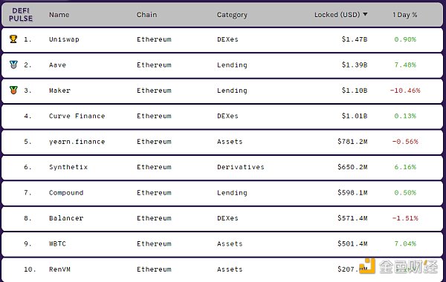Screen dimensions: 446x282
Task: Click the silver medal icon beside Aave
Action: pyautogui.click(x=13, y=65)
